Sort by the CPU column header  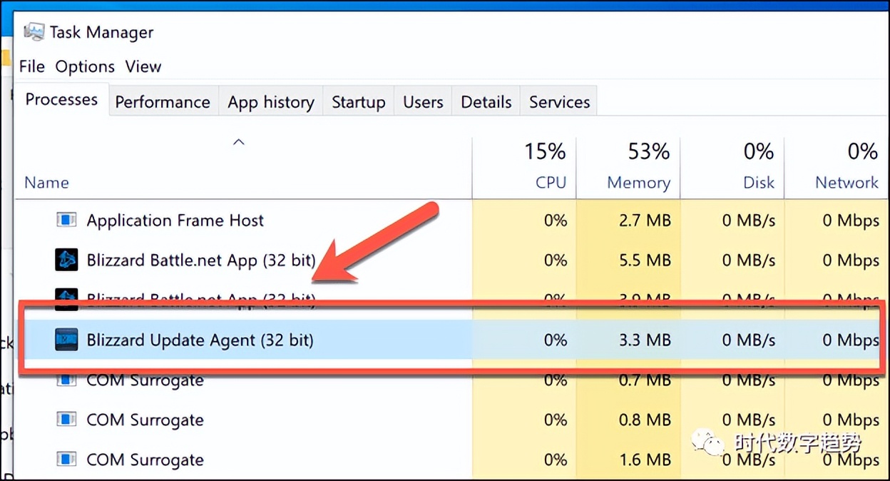click(x=524, y=168)
